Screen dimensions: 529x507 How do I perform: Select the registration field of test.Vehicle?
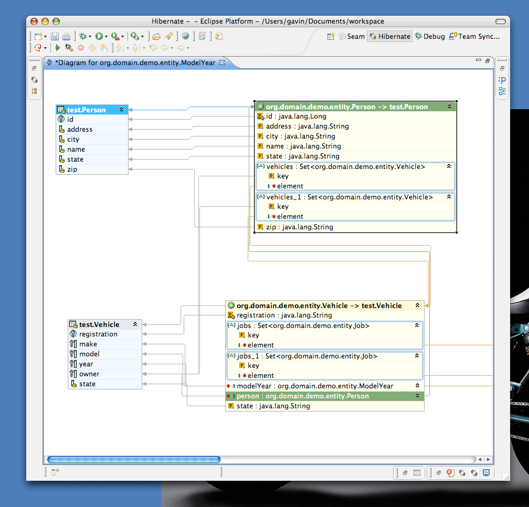[x=99, y=334]
